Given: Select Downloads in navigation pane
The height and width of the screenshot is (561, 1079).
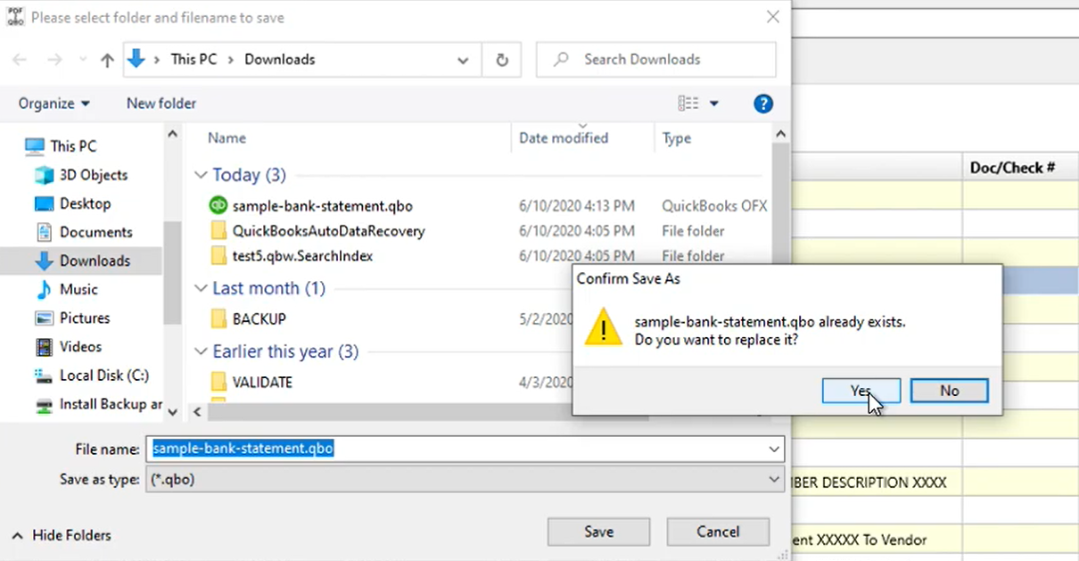Looking at the screenshot, I should pos(95,260).
